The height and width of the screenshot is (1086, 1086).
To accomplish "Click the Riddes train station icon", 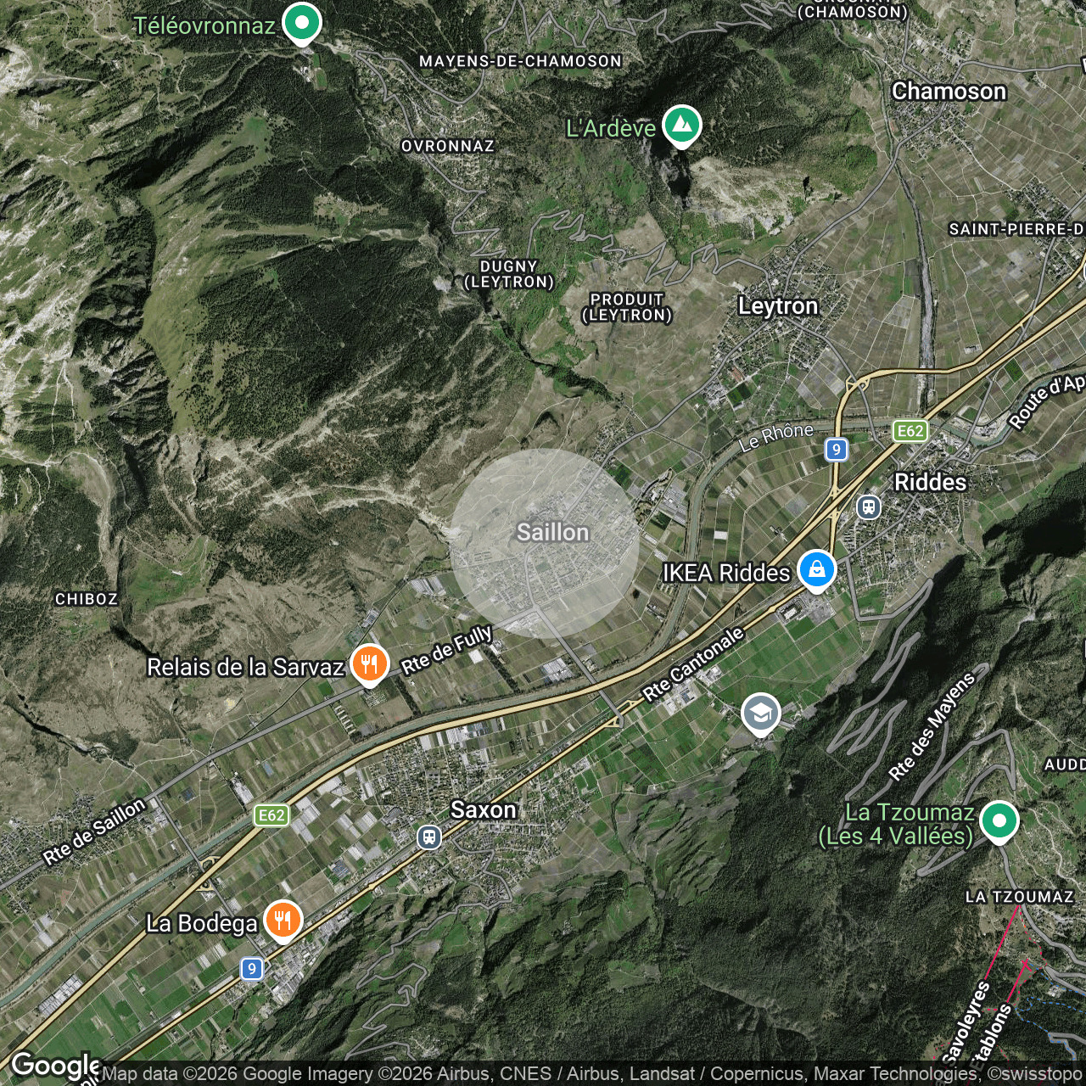I will tap(868, 507).
